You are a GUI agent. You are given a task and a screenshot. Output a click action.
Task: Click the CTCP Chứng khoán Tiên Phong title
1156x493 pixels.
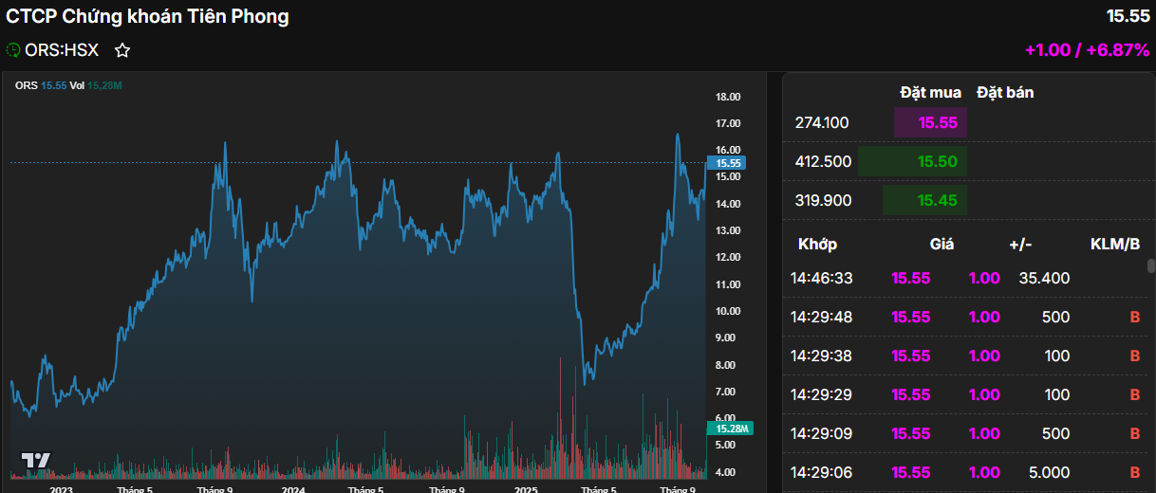tap(148, 16)
